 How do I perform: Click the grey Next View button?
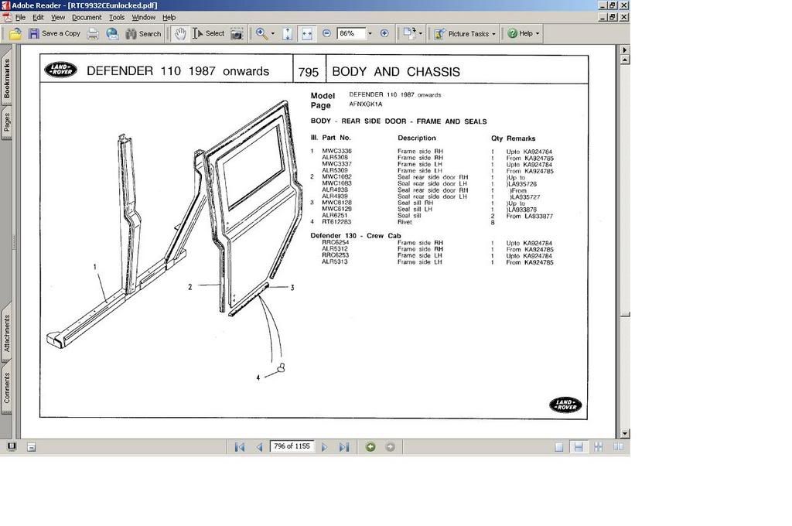[x=390, y=446]
